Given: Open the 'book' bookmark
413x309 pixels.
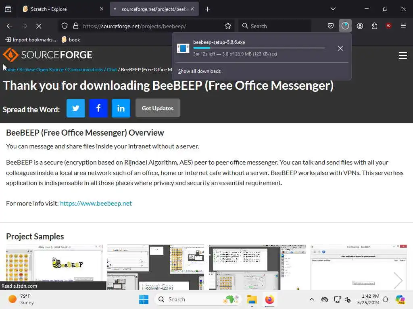Looking at the screenshot, I should click(x=71, y=40).
